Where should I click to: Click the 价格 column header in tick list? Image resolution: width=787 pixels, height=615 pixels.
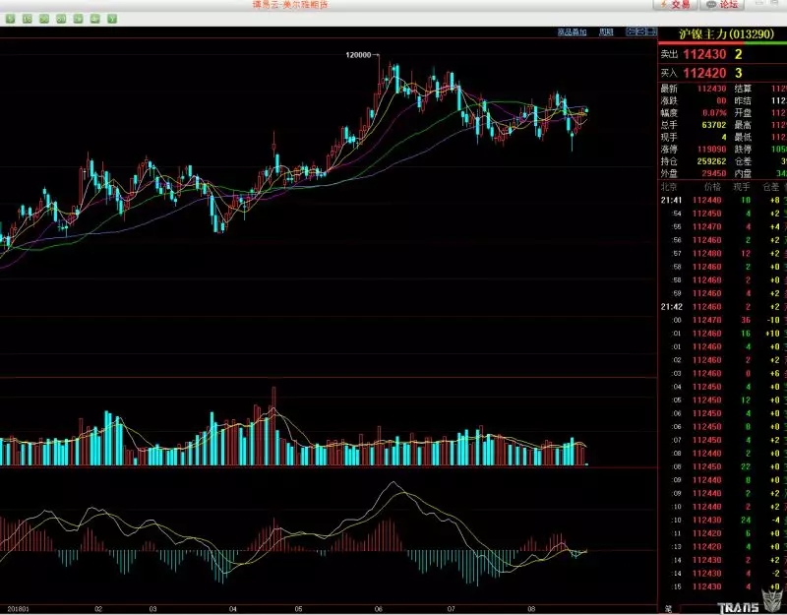[712, 187]
